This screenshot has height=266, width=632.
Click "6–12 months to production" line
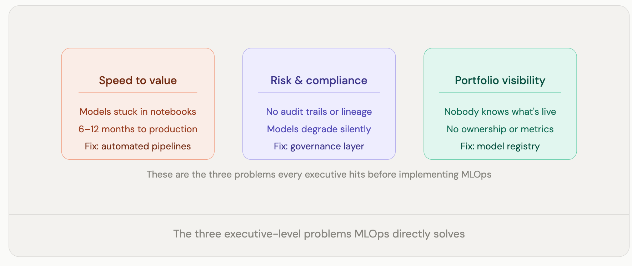[x=138, y=129]
